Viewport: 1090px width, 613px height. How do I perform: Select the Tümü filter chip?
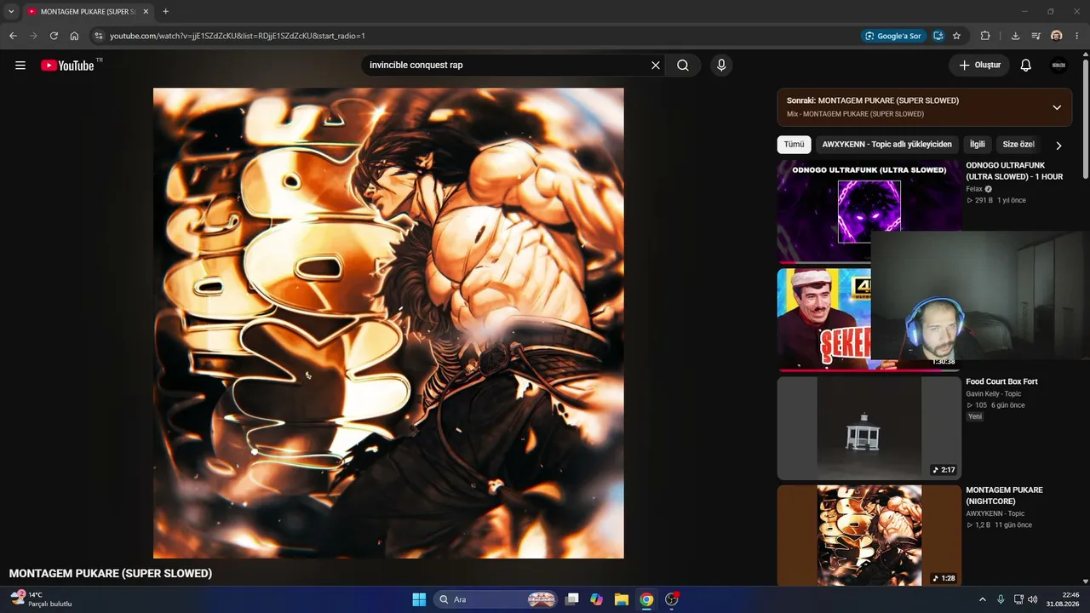(794, 145)
